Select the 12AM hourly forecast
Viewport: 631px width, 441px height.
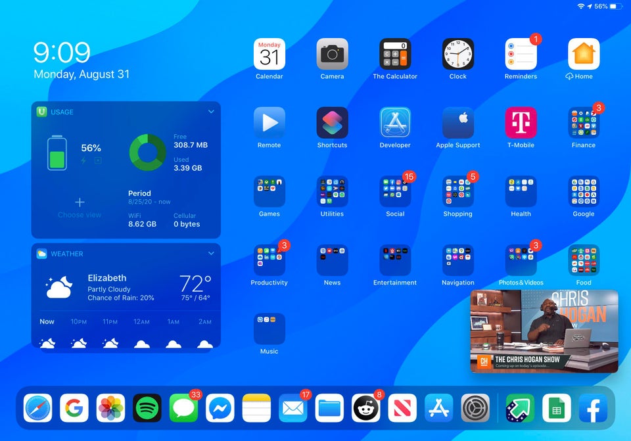click(x=141, y=333)
